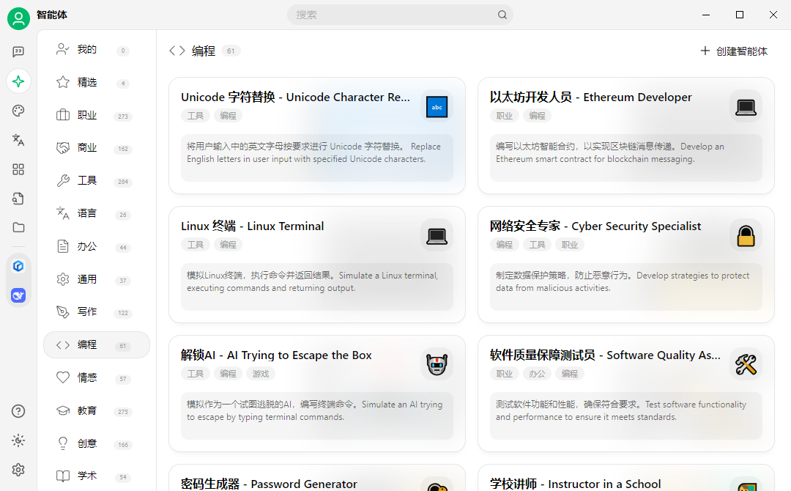Click padlock icon on Cyber Security card
This screenshot has width=791, height=491.
coord(746,236)
